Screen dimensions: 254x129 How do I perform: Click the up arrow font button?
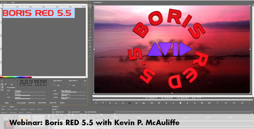pyautogui.click(x=22, y=81)
